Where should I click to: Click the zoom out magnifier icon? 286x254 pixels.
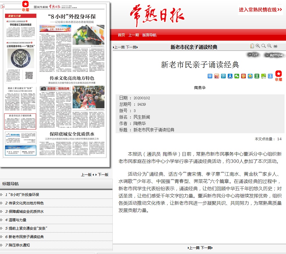[269, 46]
